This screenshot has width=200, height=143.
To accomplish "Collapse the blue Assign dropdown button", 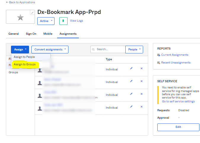I will click(20, 50).
